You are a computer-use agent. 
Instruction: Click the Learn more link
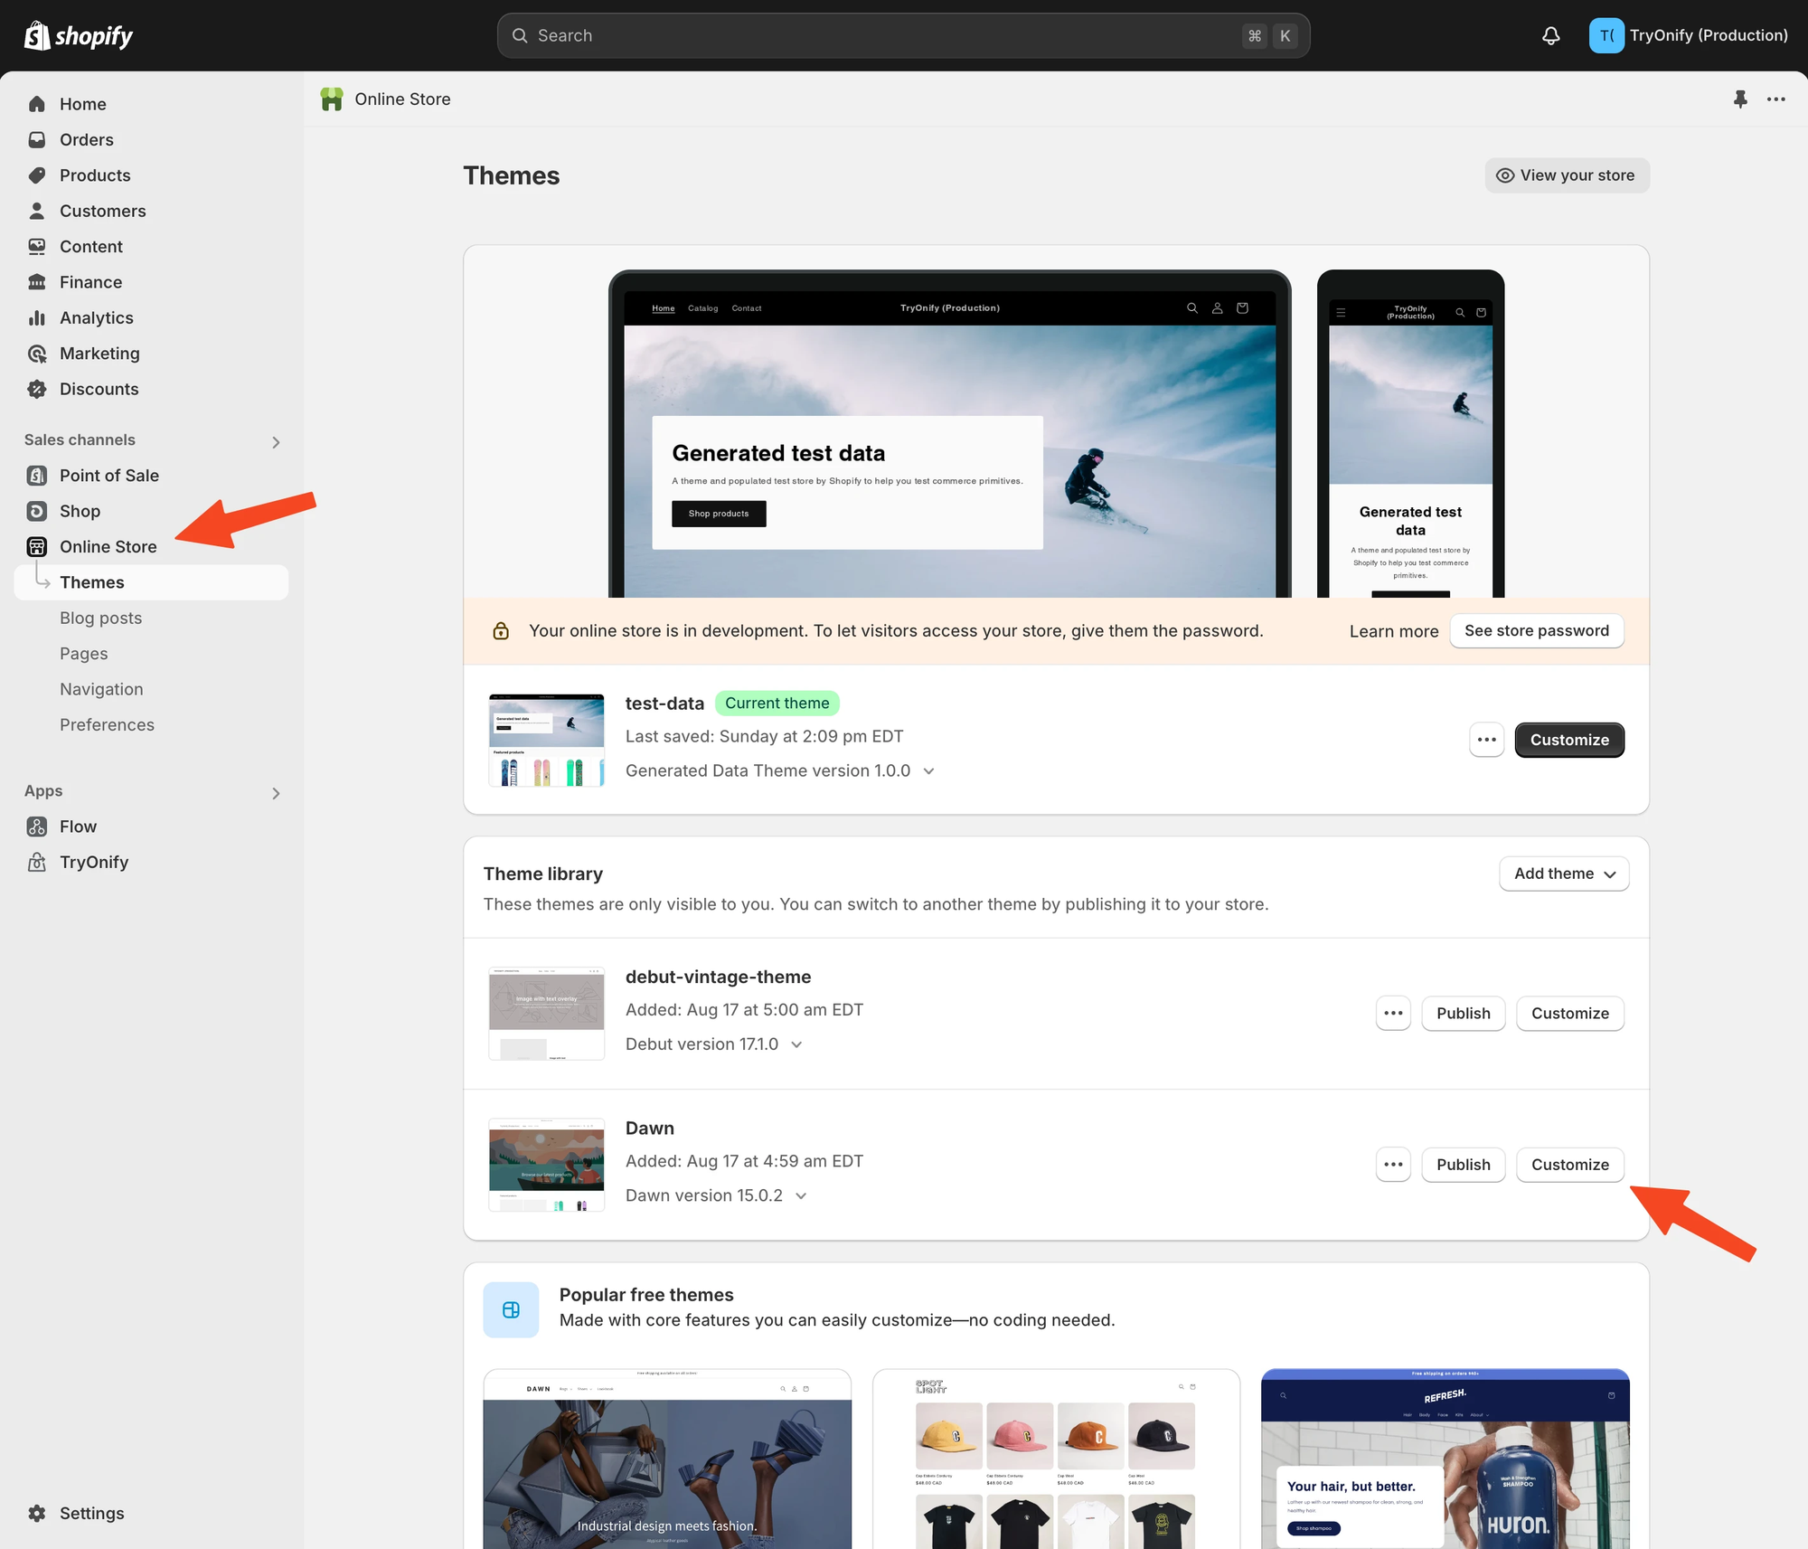point(1393,631)
